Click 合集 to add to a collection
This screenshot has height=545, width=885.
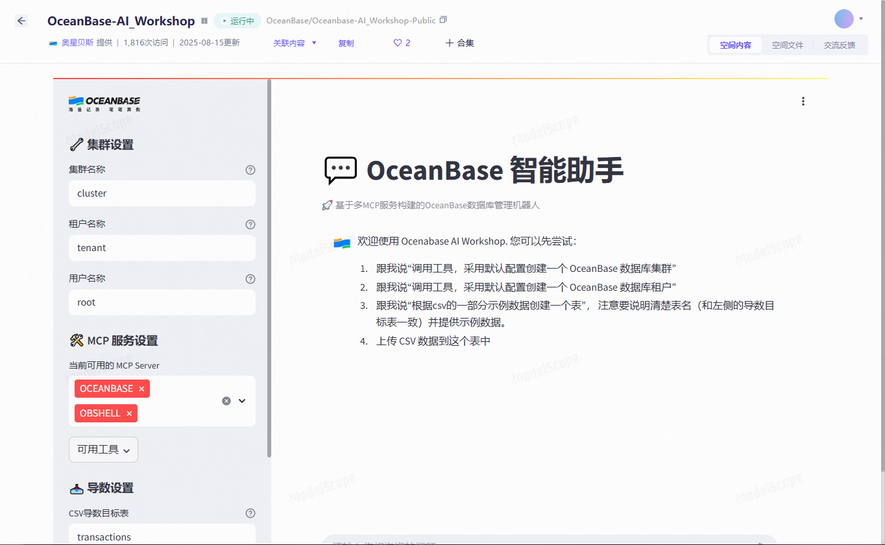pyautogui.click(x=460, y=42)
